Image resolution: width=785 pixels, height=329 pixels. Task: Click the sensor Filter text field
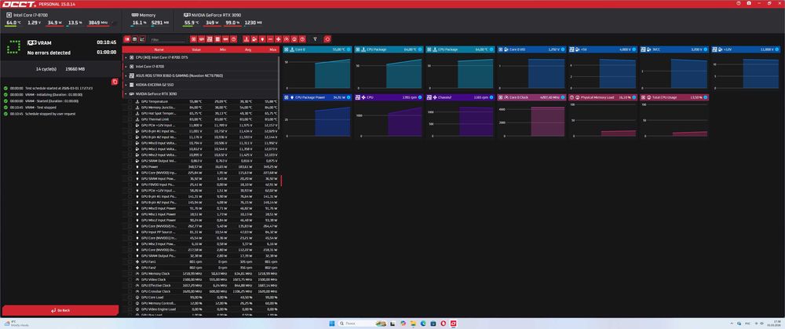pos(168,39)
